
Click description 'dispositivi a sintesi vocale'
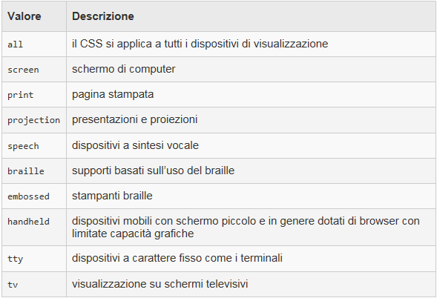tap(136, 145)
